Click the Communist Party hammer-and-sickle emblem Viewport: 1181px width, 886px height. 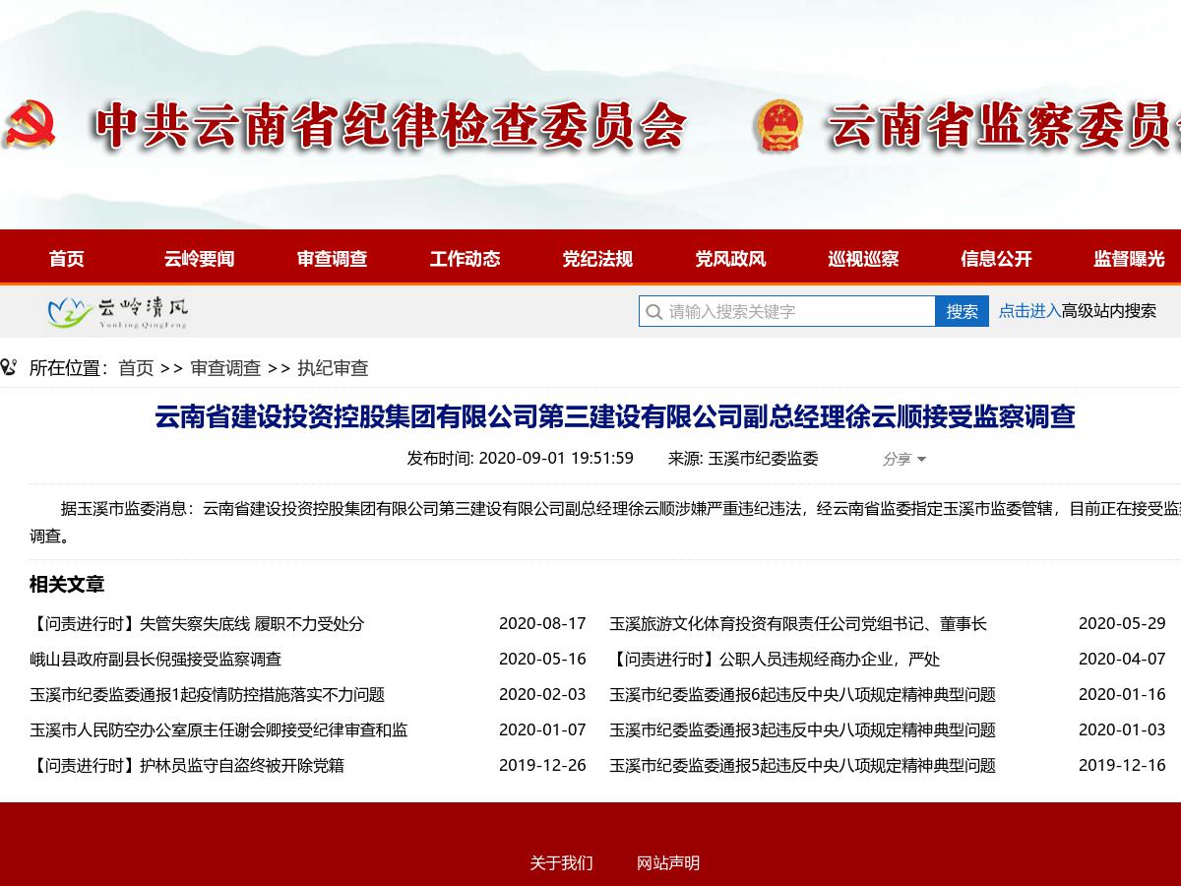pos(31,125)
